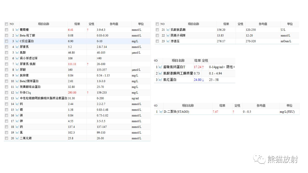Open trend chart icon for 氯
The image size is (308, 173).
click(17, 132)
